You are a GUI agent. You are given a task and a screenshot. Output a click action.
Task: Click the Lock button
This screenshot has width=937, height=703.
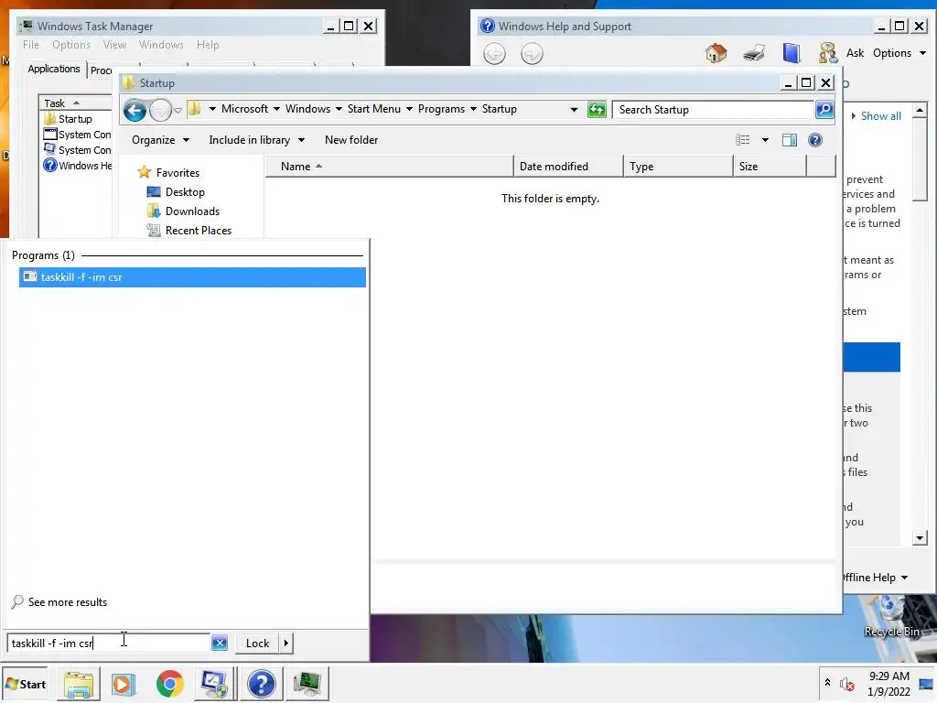tap(257, 644)
